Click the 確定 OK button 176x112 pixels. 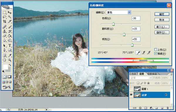[x=162, y=14]
